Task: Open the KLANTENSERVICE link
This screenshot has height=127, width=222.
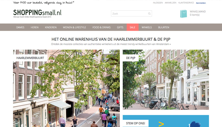Action: tap(186, 3)
